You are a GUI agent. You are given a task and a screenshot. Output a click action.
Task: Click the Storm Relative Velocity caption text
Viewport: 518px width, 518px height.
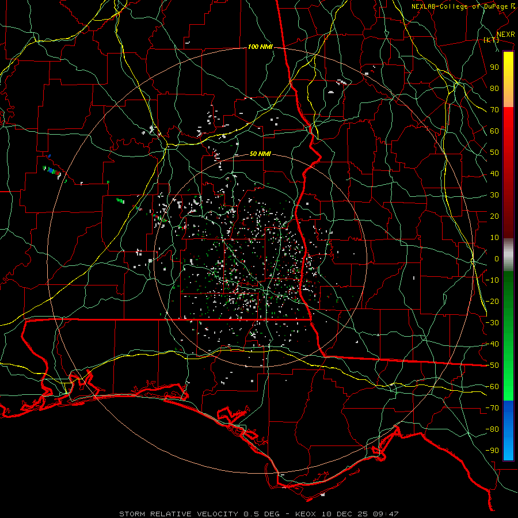(x=259, y=514)
